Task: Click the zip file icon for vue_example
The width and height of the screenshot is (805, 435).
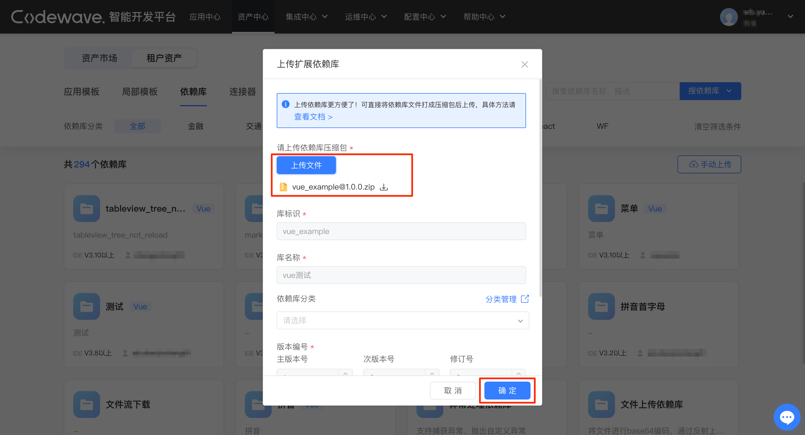Action: tap(283, 186)
